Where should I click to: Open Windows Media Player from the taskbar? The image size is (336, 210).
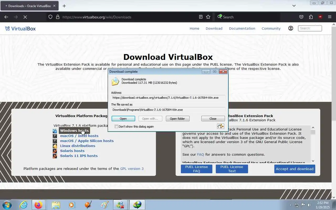point(71,205)
